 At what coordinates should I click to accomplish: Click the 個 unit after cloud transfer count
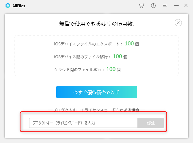coord(118,70)
